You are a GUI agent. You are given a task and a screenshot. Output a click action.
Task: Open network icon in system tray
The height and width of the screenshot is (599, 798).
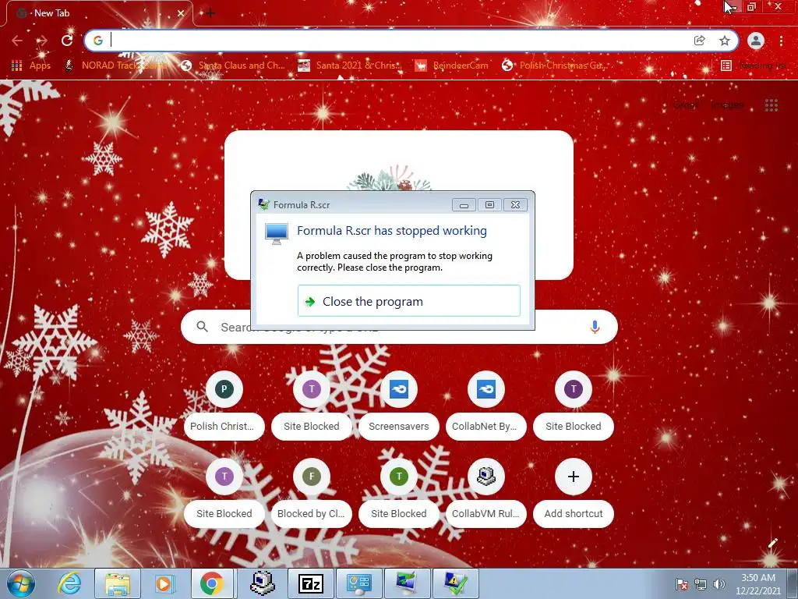[x=701, y=584]
